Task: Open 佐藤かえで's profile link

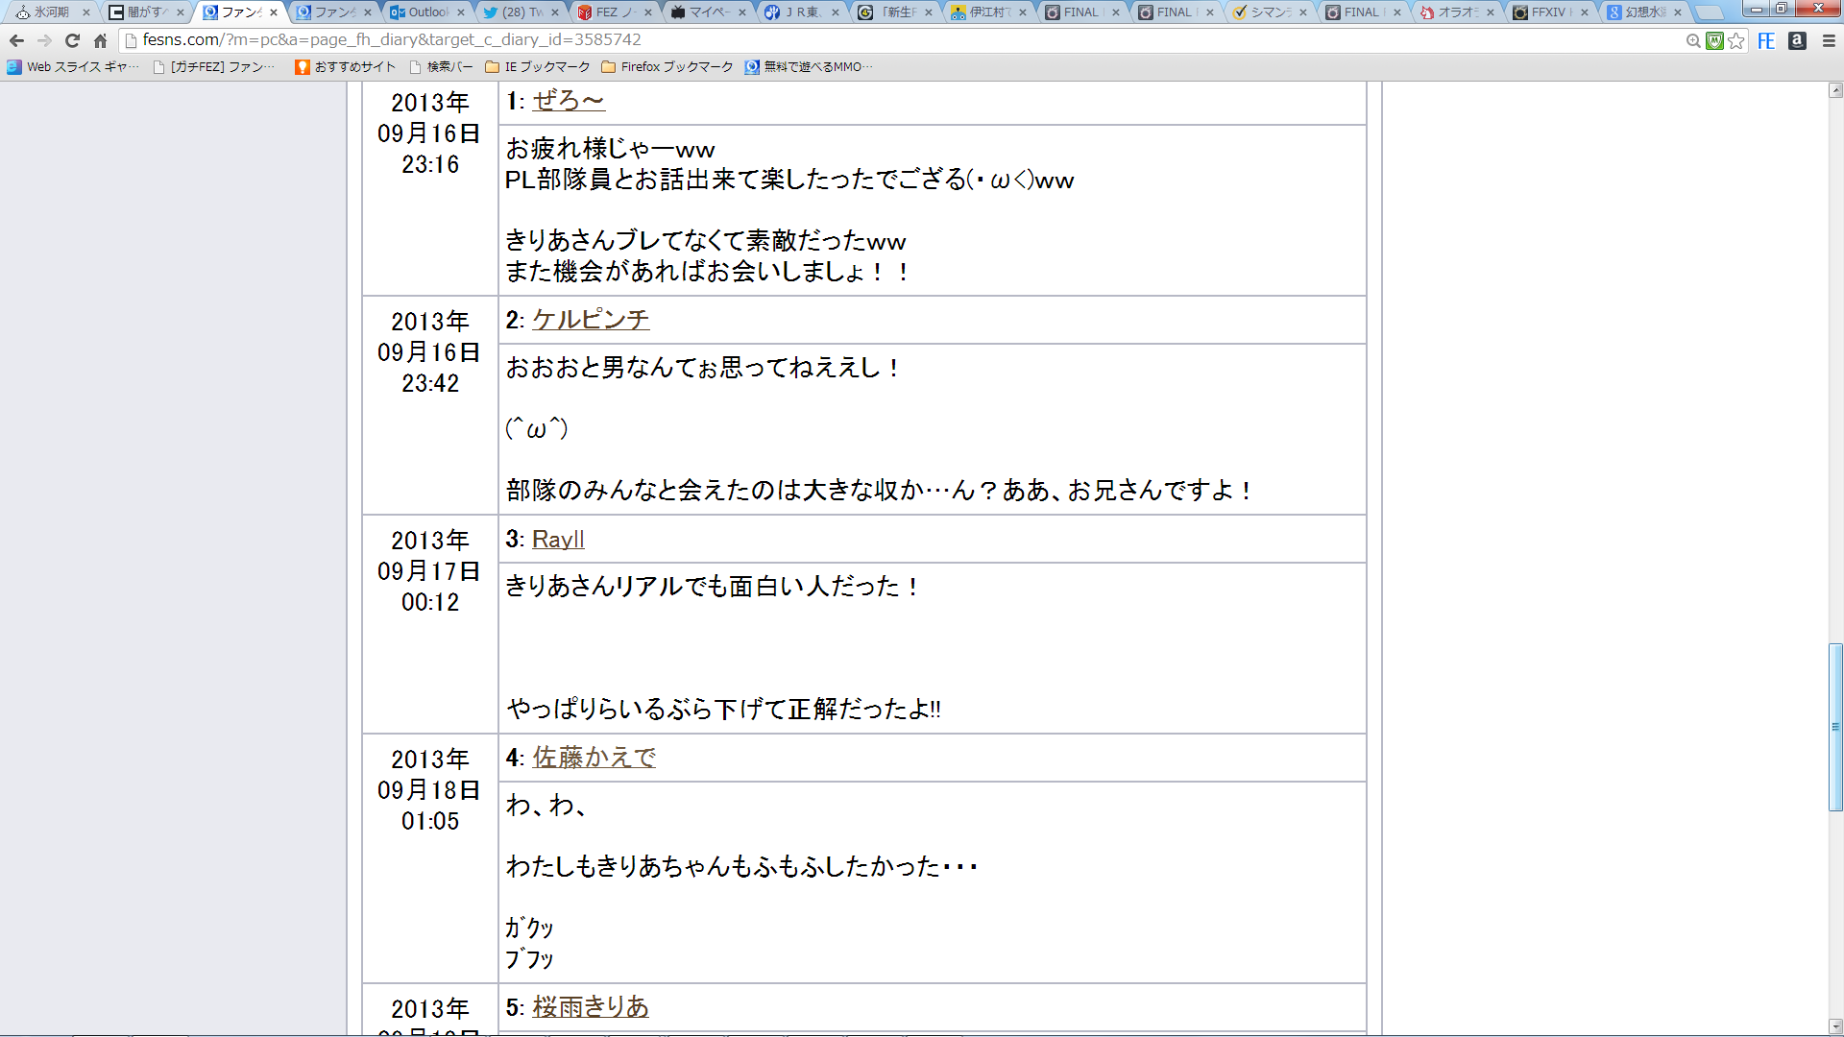Action: point(594,758)
